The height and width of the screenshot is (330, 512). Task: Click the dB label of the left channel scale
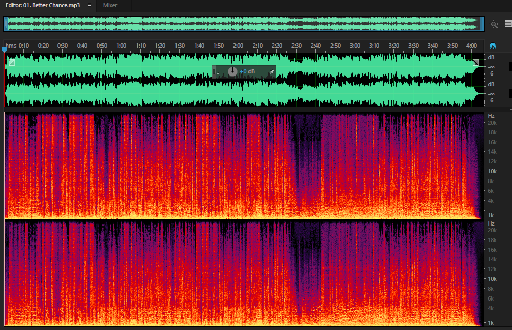[491, 58]
